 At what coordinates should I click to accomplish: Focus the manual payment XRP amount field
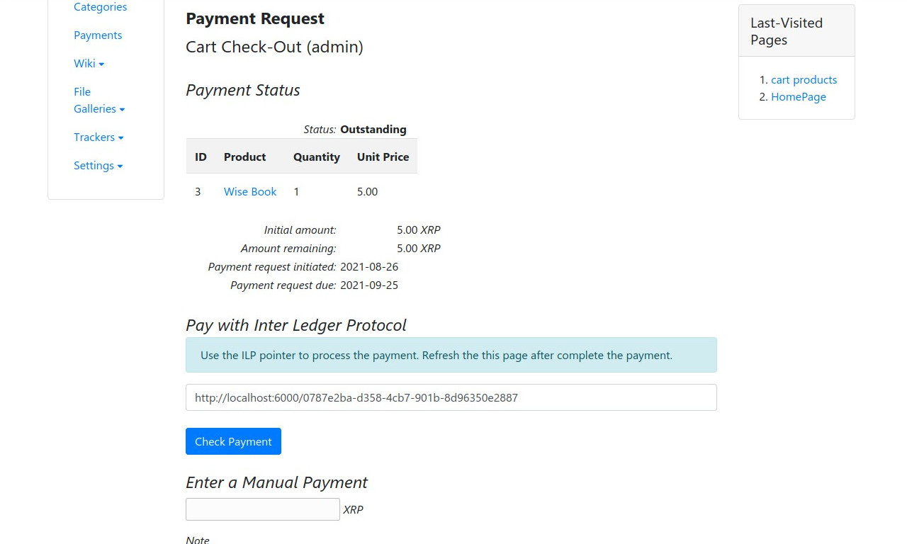pyautogui.click(x=263, y=509)
